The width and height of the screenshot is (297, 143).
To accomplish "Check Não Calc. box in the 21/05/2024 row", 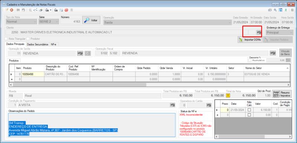I will click(x=249, y=110).
